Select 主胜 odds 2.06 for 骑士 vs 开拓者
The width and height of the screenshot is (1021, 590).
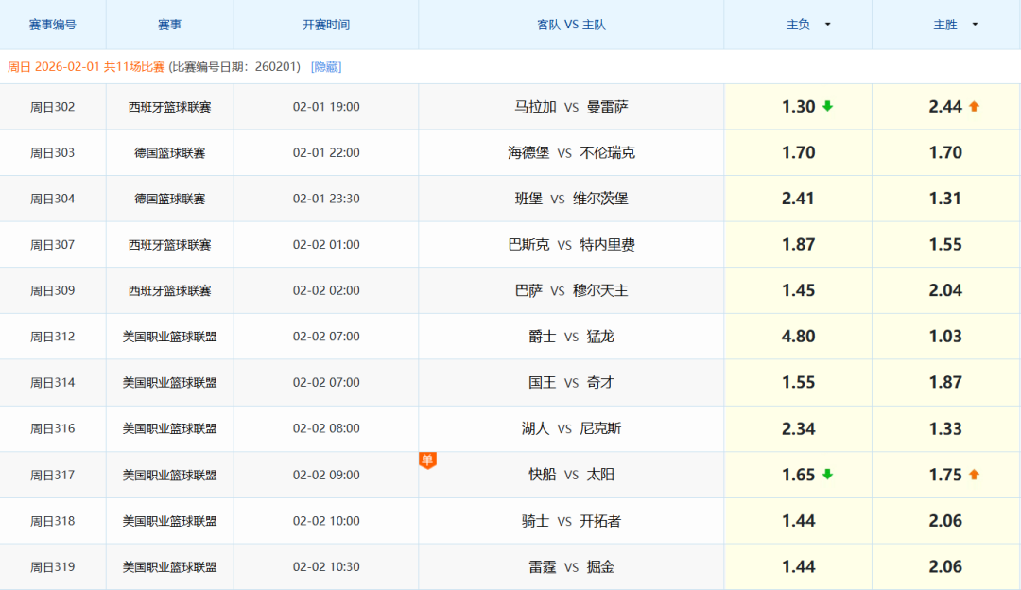coord(945,521)
